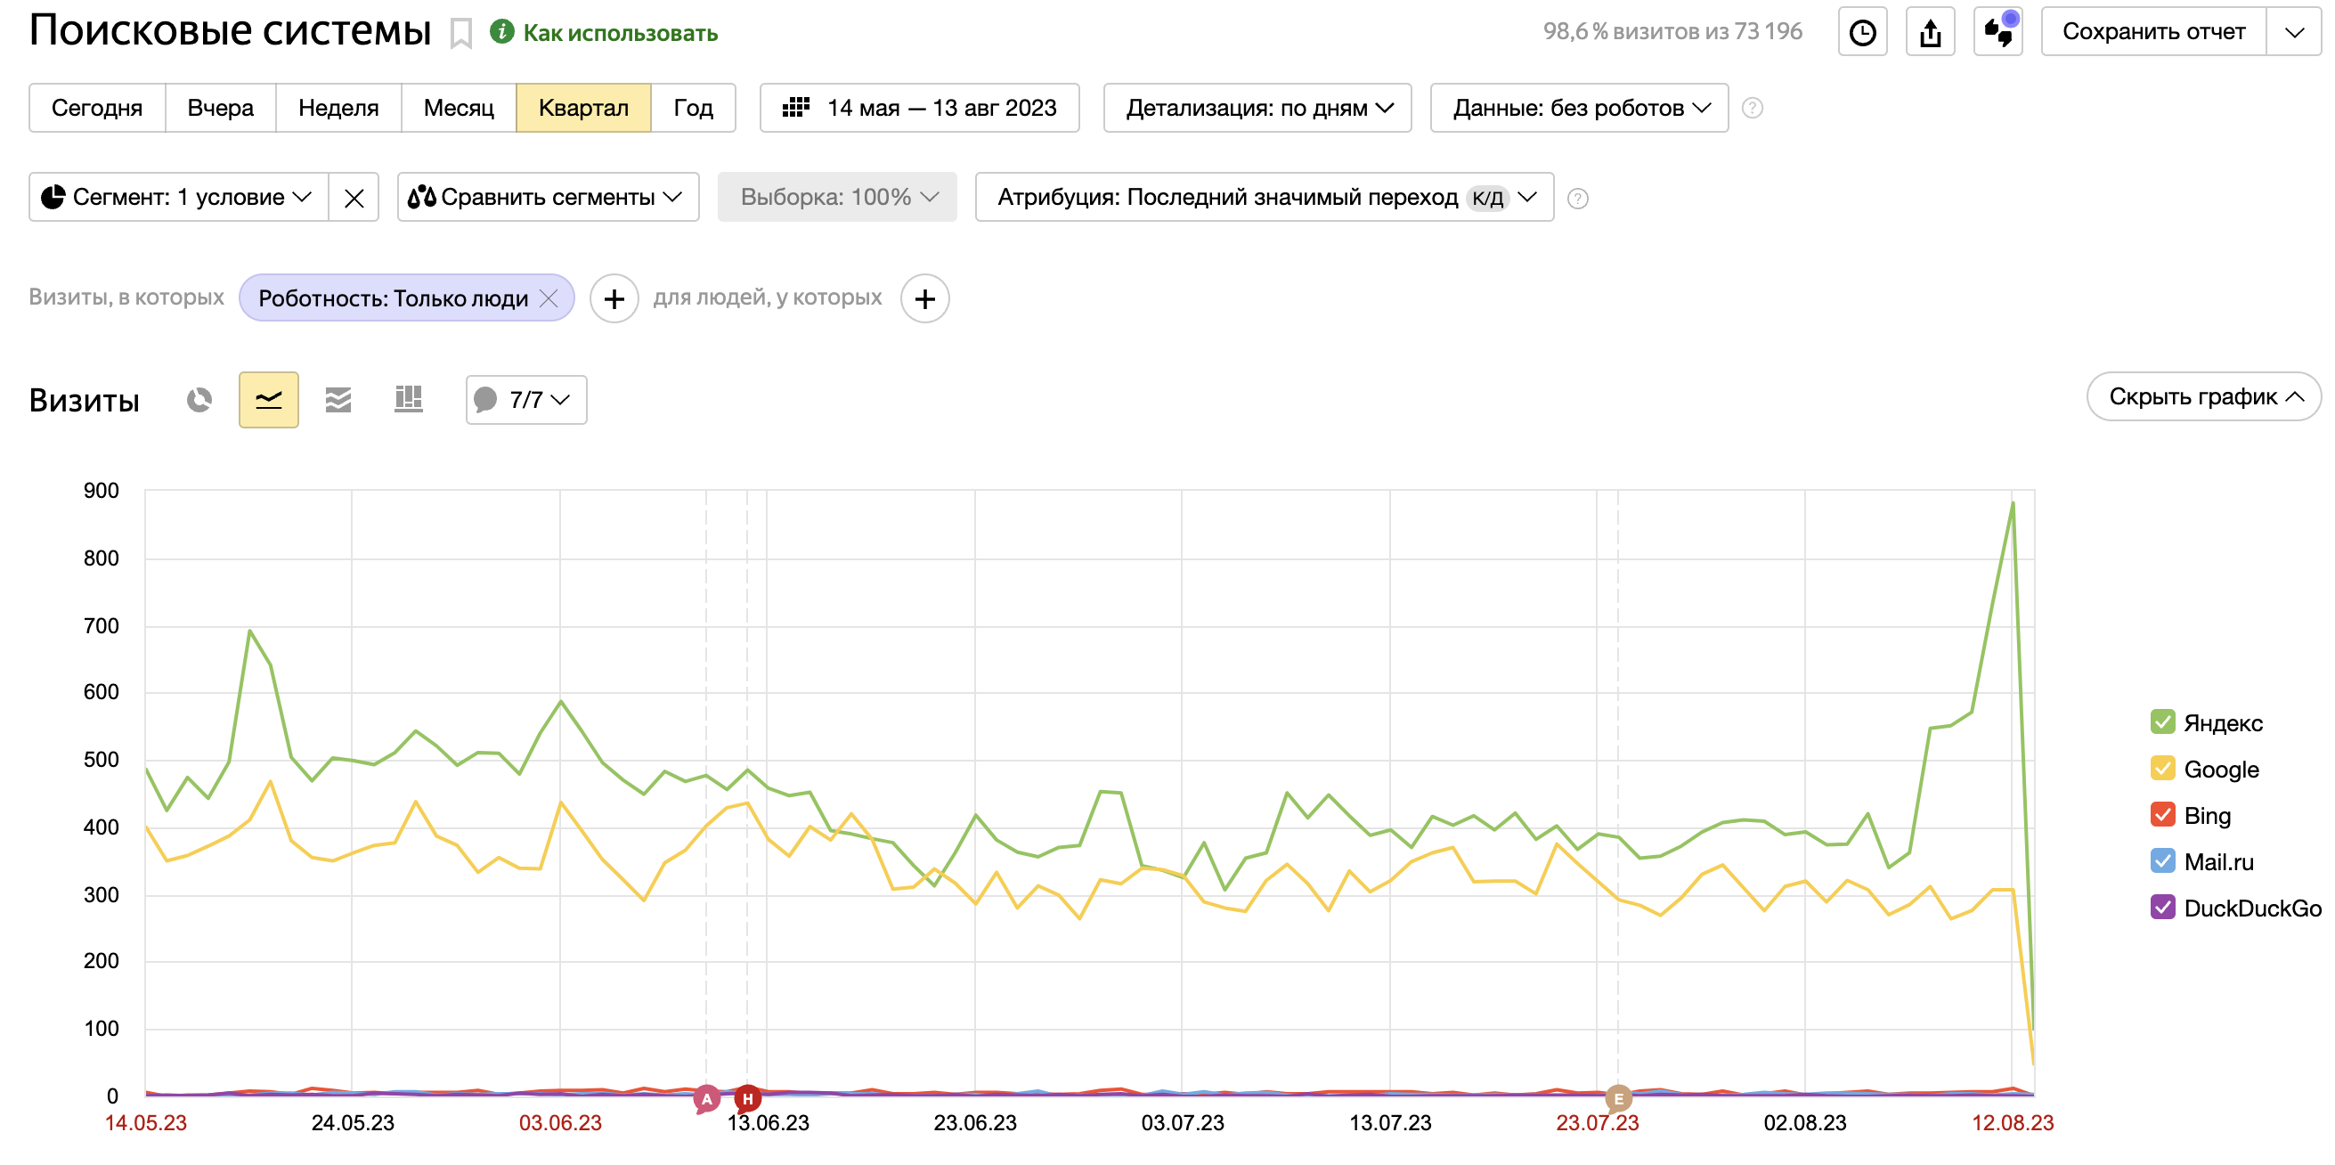2335x1165 pixels.
Task: Toggle the Google series checkbox
Action: [2162, 769]
